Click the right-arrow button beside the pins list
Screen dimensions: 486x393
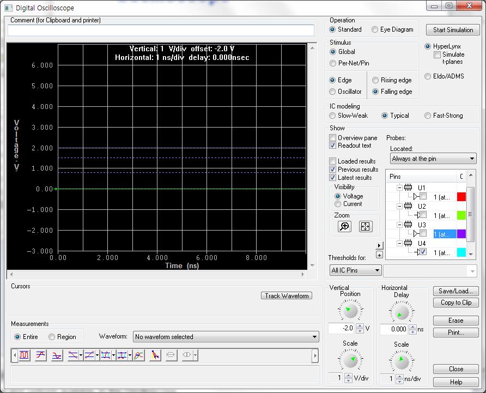[379, 245]
